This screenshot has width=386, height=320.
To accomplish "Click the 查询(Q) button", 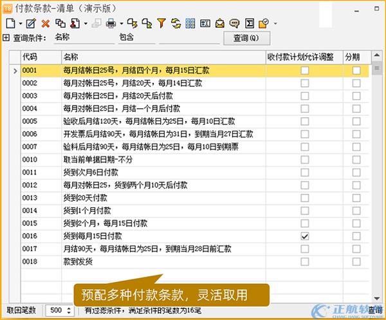I will click(246, 38).
